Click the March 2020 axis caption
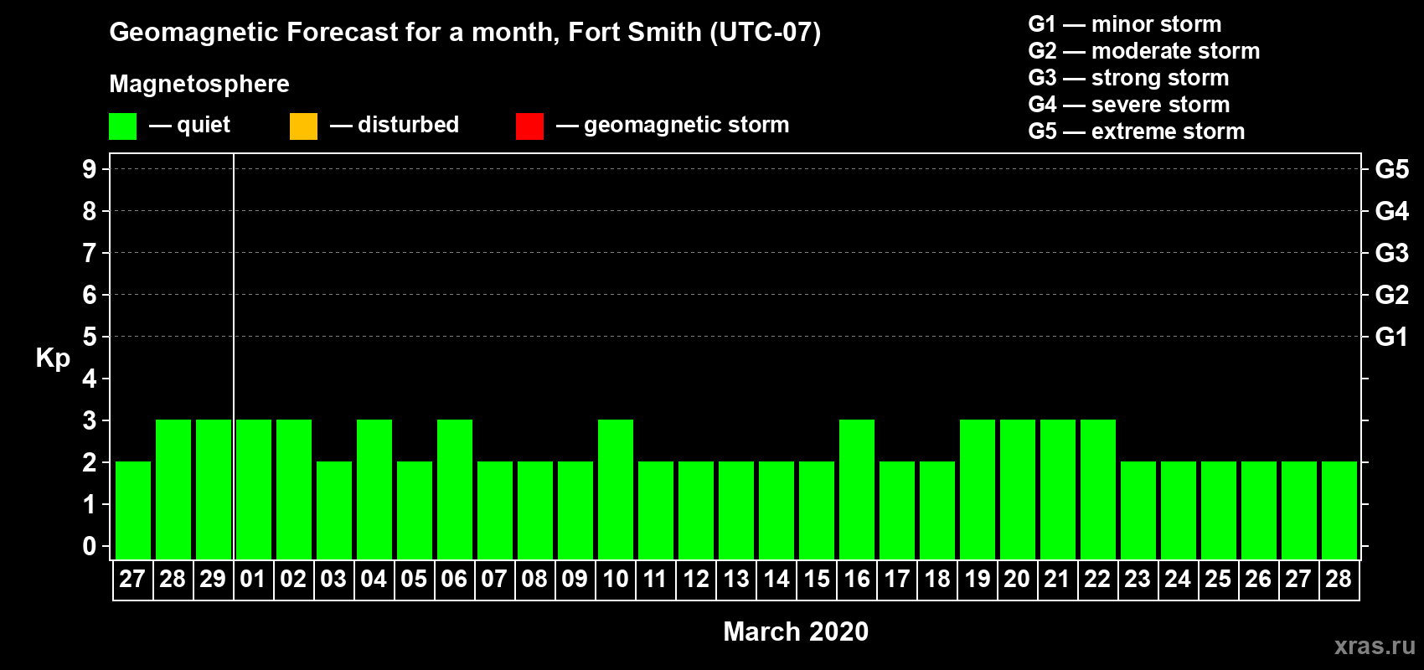Screen dimensions: 1424x670 (x=796, y=631)
